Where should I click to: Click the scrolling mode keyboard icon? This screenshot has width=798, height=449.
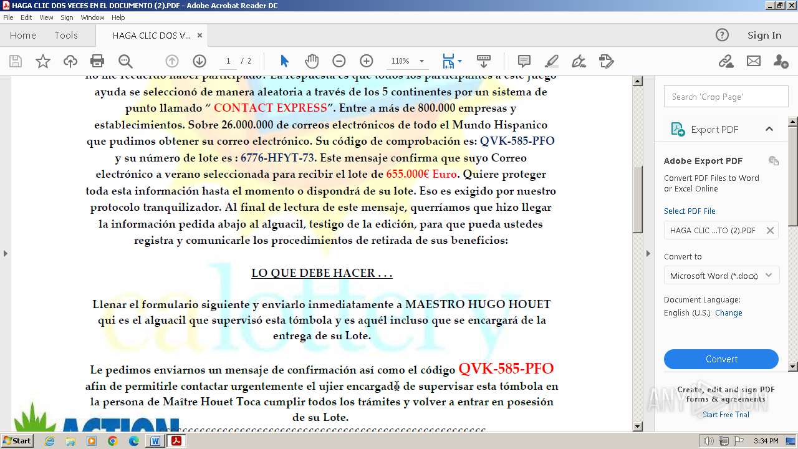click(484, 61)
